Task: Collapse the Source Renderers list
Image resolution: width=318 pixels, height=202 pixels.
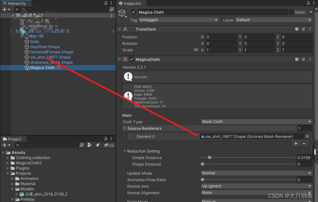Action: (x=125, y=128)
